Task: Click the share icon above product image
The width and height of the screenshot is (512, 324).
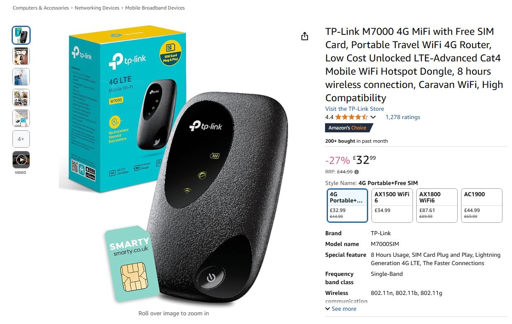Action: tap(305, 36)
